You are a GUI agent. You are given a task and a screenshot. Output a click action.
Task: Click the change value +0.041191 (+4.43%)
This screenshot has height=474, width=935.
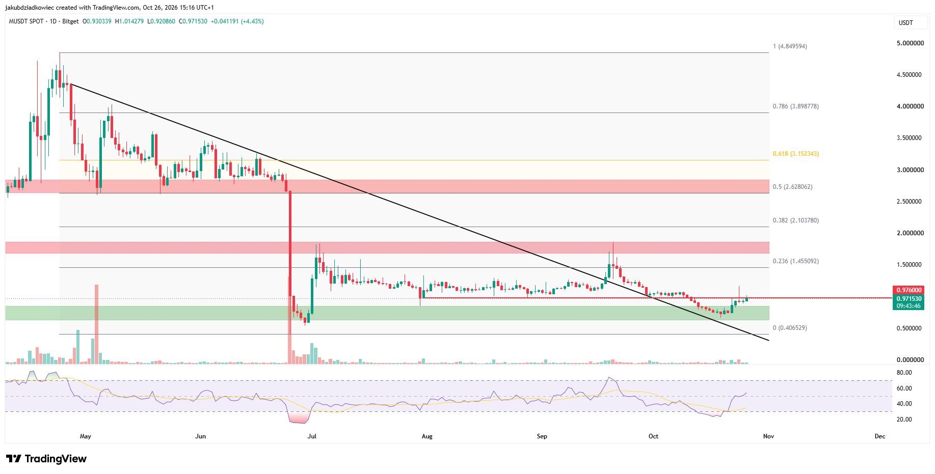(237, 21)
